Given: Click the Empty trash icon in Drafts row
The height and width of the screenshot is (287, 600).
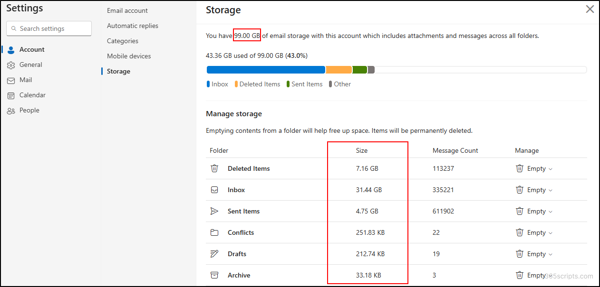Looking at the screenshot, I should tap(520, 254).
